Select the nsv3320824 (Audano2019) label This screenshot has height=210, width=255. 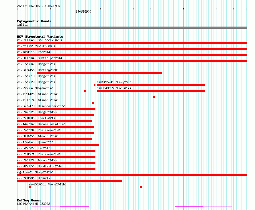click(x=37, y=160)
